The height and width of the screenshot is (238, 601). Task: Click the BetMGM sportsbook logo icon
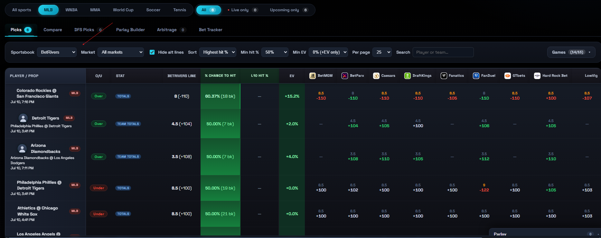[312, 76]
